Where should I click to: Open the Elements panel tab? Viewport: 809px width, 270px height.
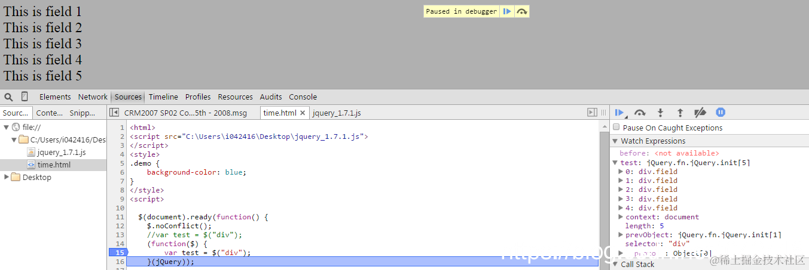(x=55, y=97)
